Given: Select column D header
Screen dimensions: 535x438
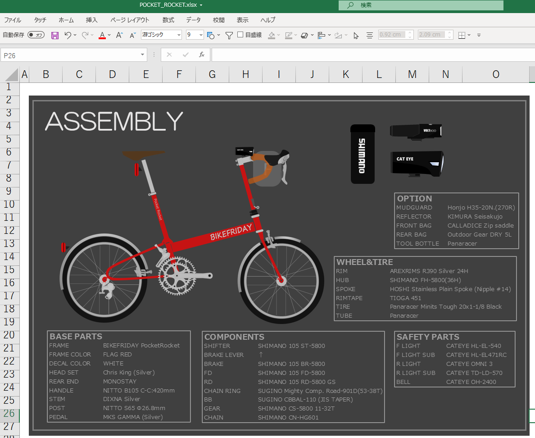Looking at the screenshot, I should 112,74.
